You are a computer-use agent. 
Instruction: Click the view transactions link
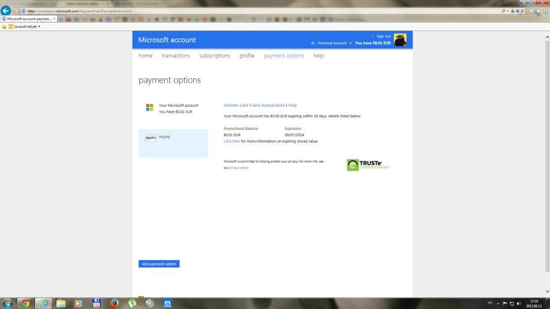tap(268, 105)
